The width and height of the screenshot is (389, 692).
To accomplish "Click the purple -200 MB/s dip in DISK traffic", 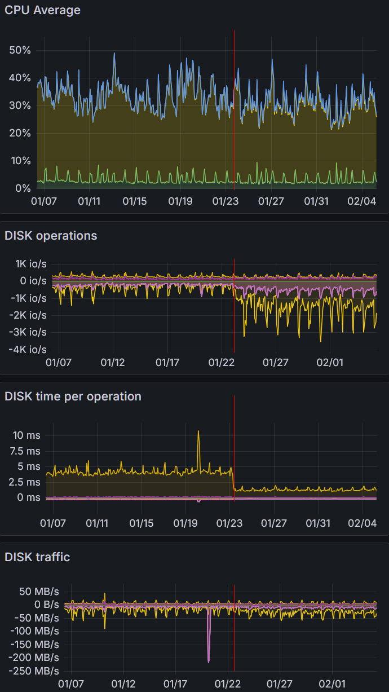I will (x=209, y=660).
